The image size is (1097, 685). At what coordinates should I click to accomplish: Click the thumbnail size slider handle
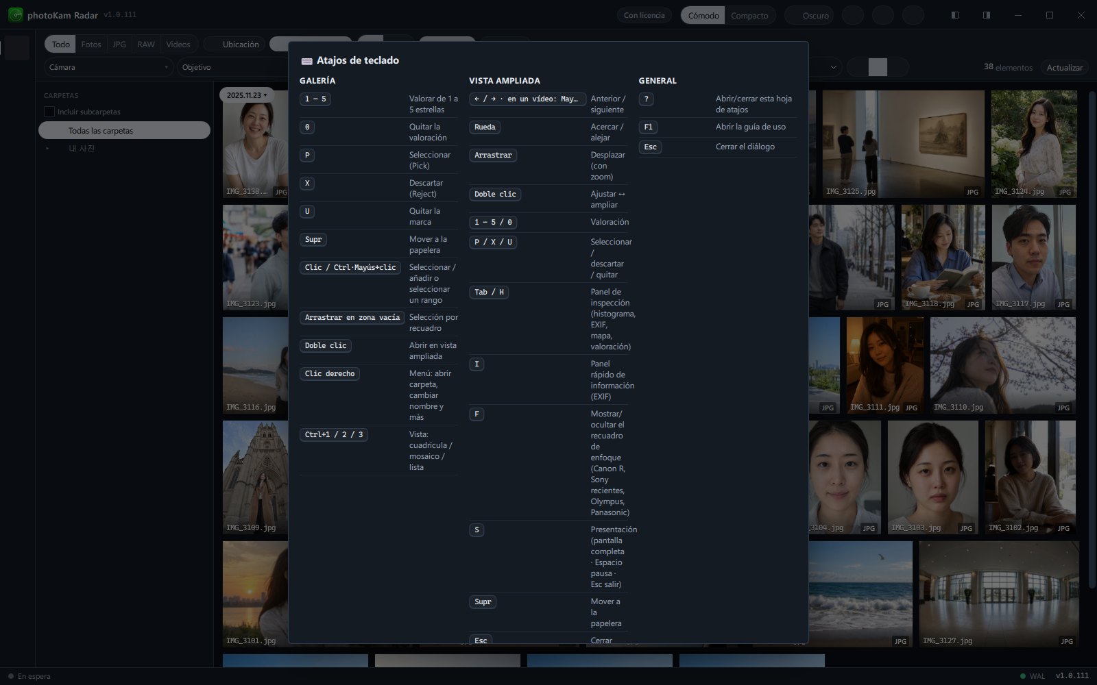(x=878, y=67)
